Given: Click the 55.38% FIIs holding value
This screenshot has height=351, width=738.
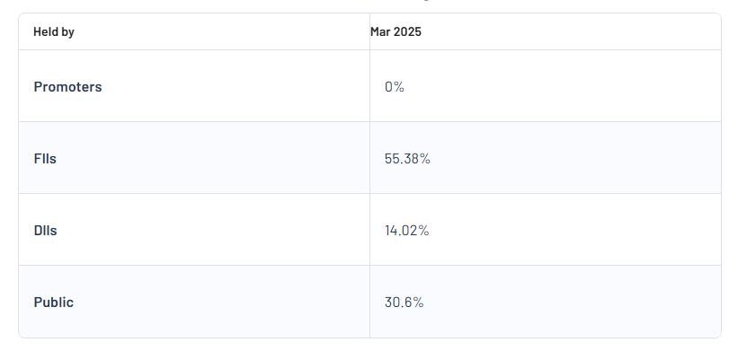Looking at the screenshot, I should coord(407,159).
